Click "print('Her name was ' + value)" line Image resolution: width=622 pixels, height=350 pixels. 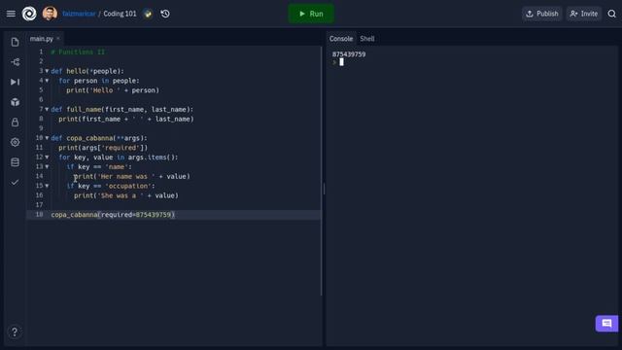[132, 176]
